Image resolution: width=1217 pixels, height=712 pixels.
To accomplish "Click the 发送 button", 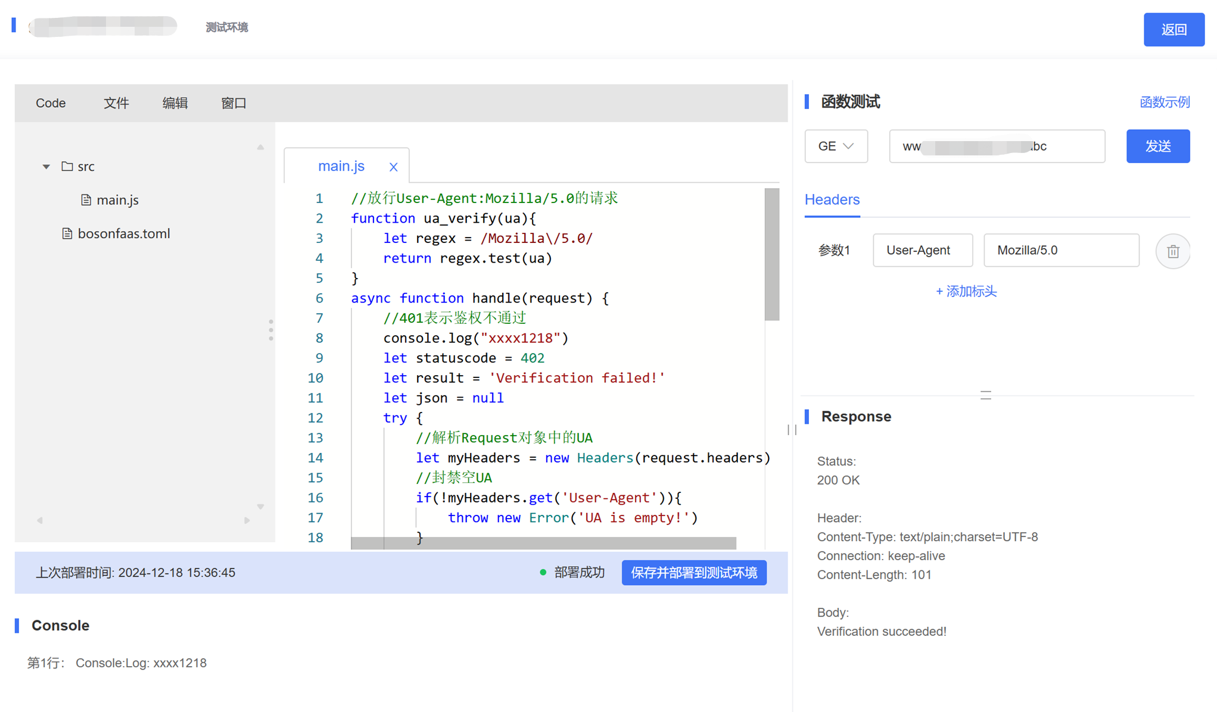I will pos(1157,146).
